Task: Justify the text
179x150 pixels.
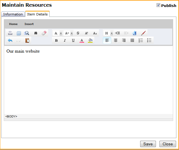Action: click(x=132, y=40)
